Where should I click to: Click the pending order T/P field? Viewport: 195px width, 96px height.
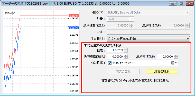pos(165,57)
